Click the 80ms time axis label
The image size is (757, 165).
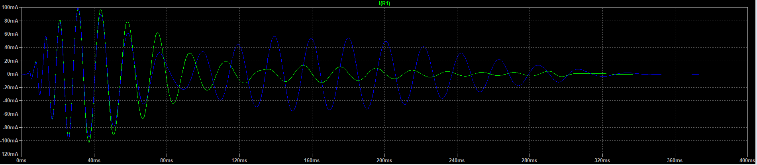point(167,161)
